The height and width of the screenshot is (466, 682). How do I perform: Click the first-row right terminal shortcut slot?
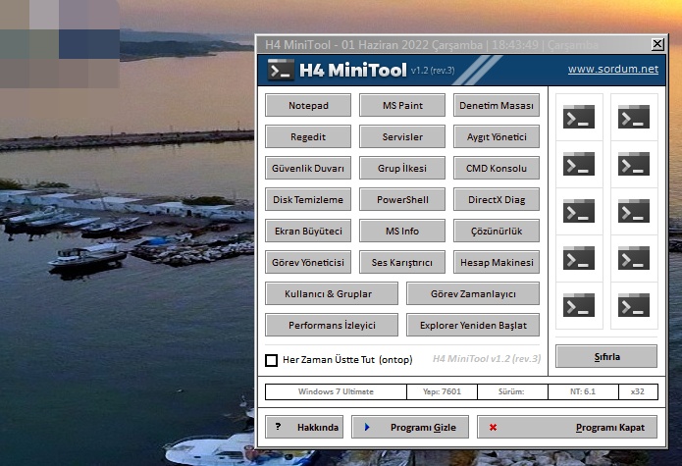tap(634, 117)
